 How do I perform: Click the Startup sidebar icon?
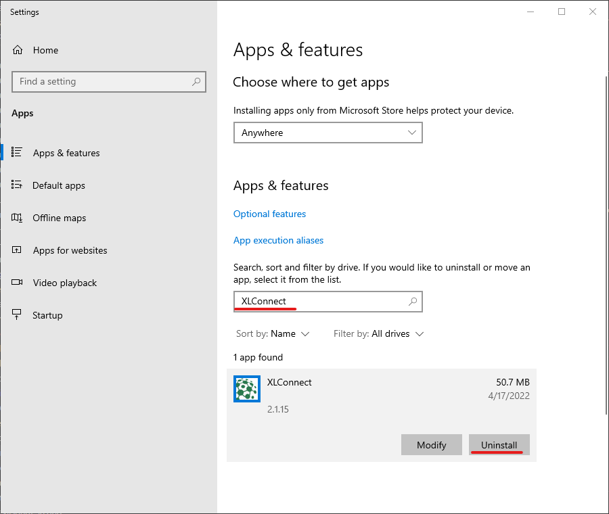[18, 315]
